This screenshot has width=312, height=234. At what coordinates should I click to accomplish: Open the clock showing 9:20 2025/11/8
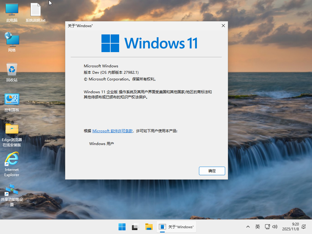point(290,227)
